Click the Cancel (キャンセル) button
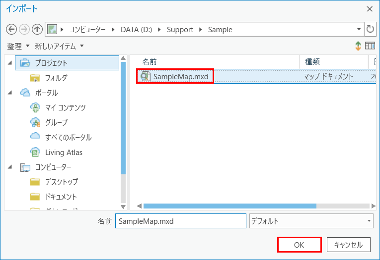The height and width of the screenshot is (260, 380). [348, 245]
